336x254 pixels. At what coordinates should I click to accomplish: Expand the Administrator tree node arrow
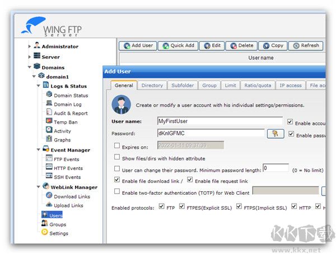coord(30,46)
